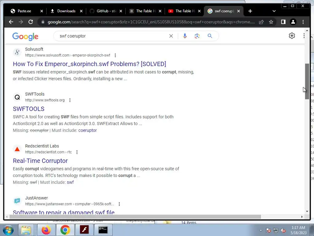
Task: Close the Downloads tab
Action: coord(81,11)
